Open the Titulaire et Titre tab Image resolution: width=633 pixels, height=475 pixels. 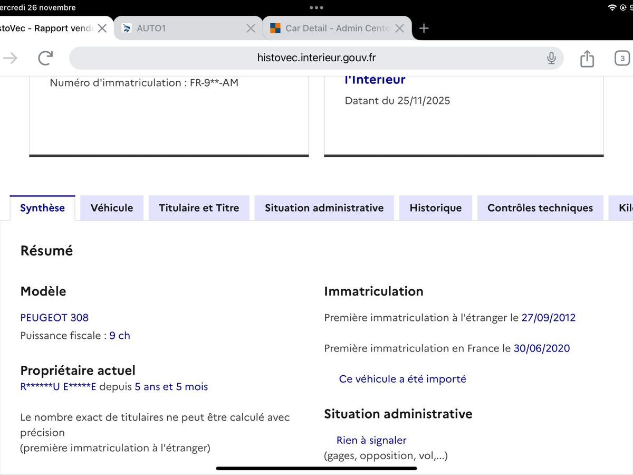199,208
